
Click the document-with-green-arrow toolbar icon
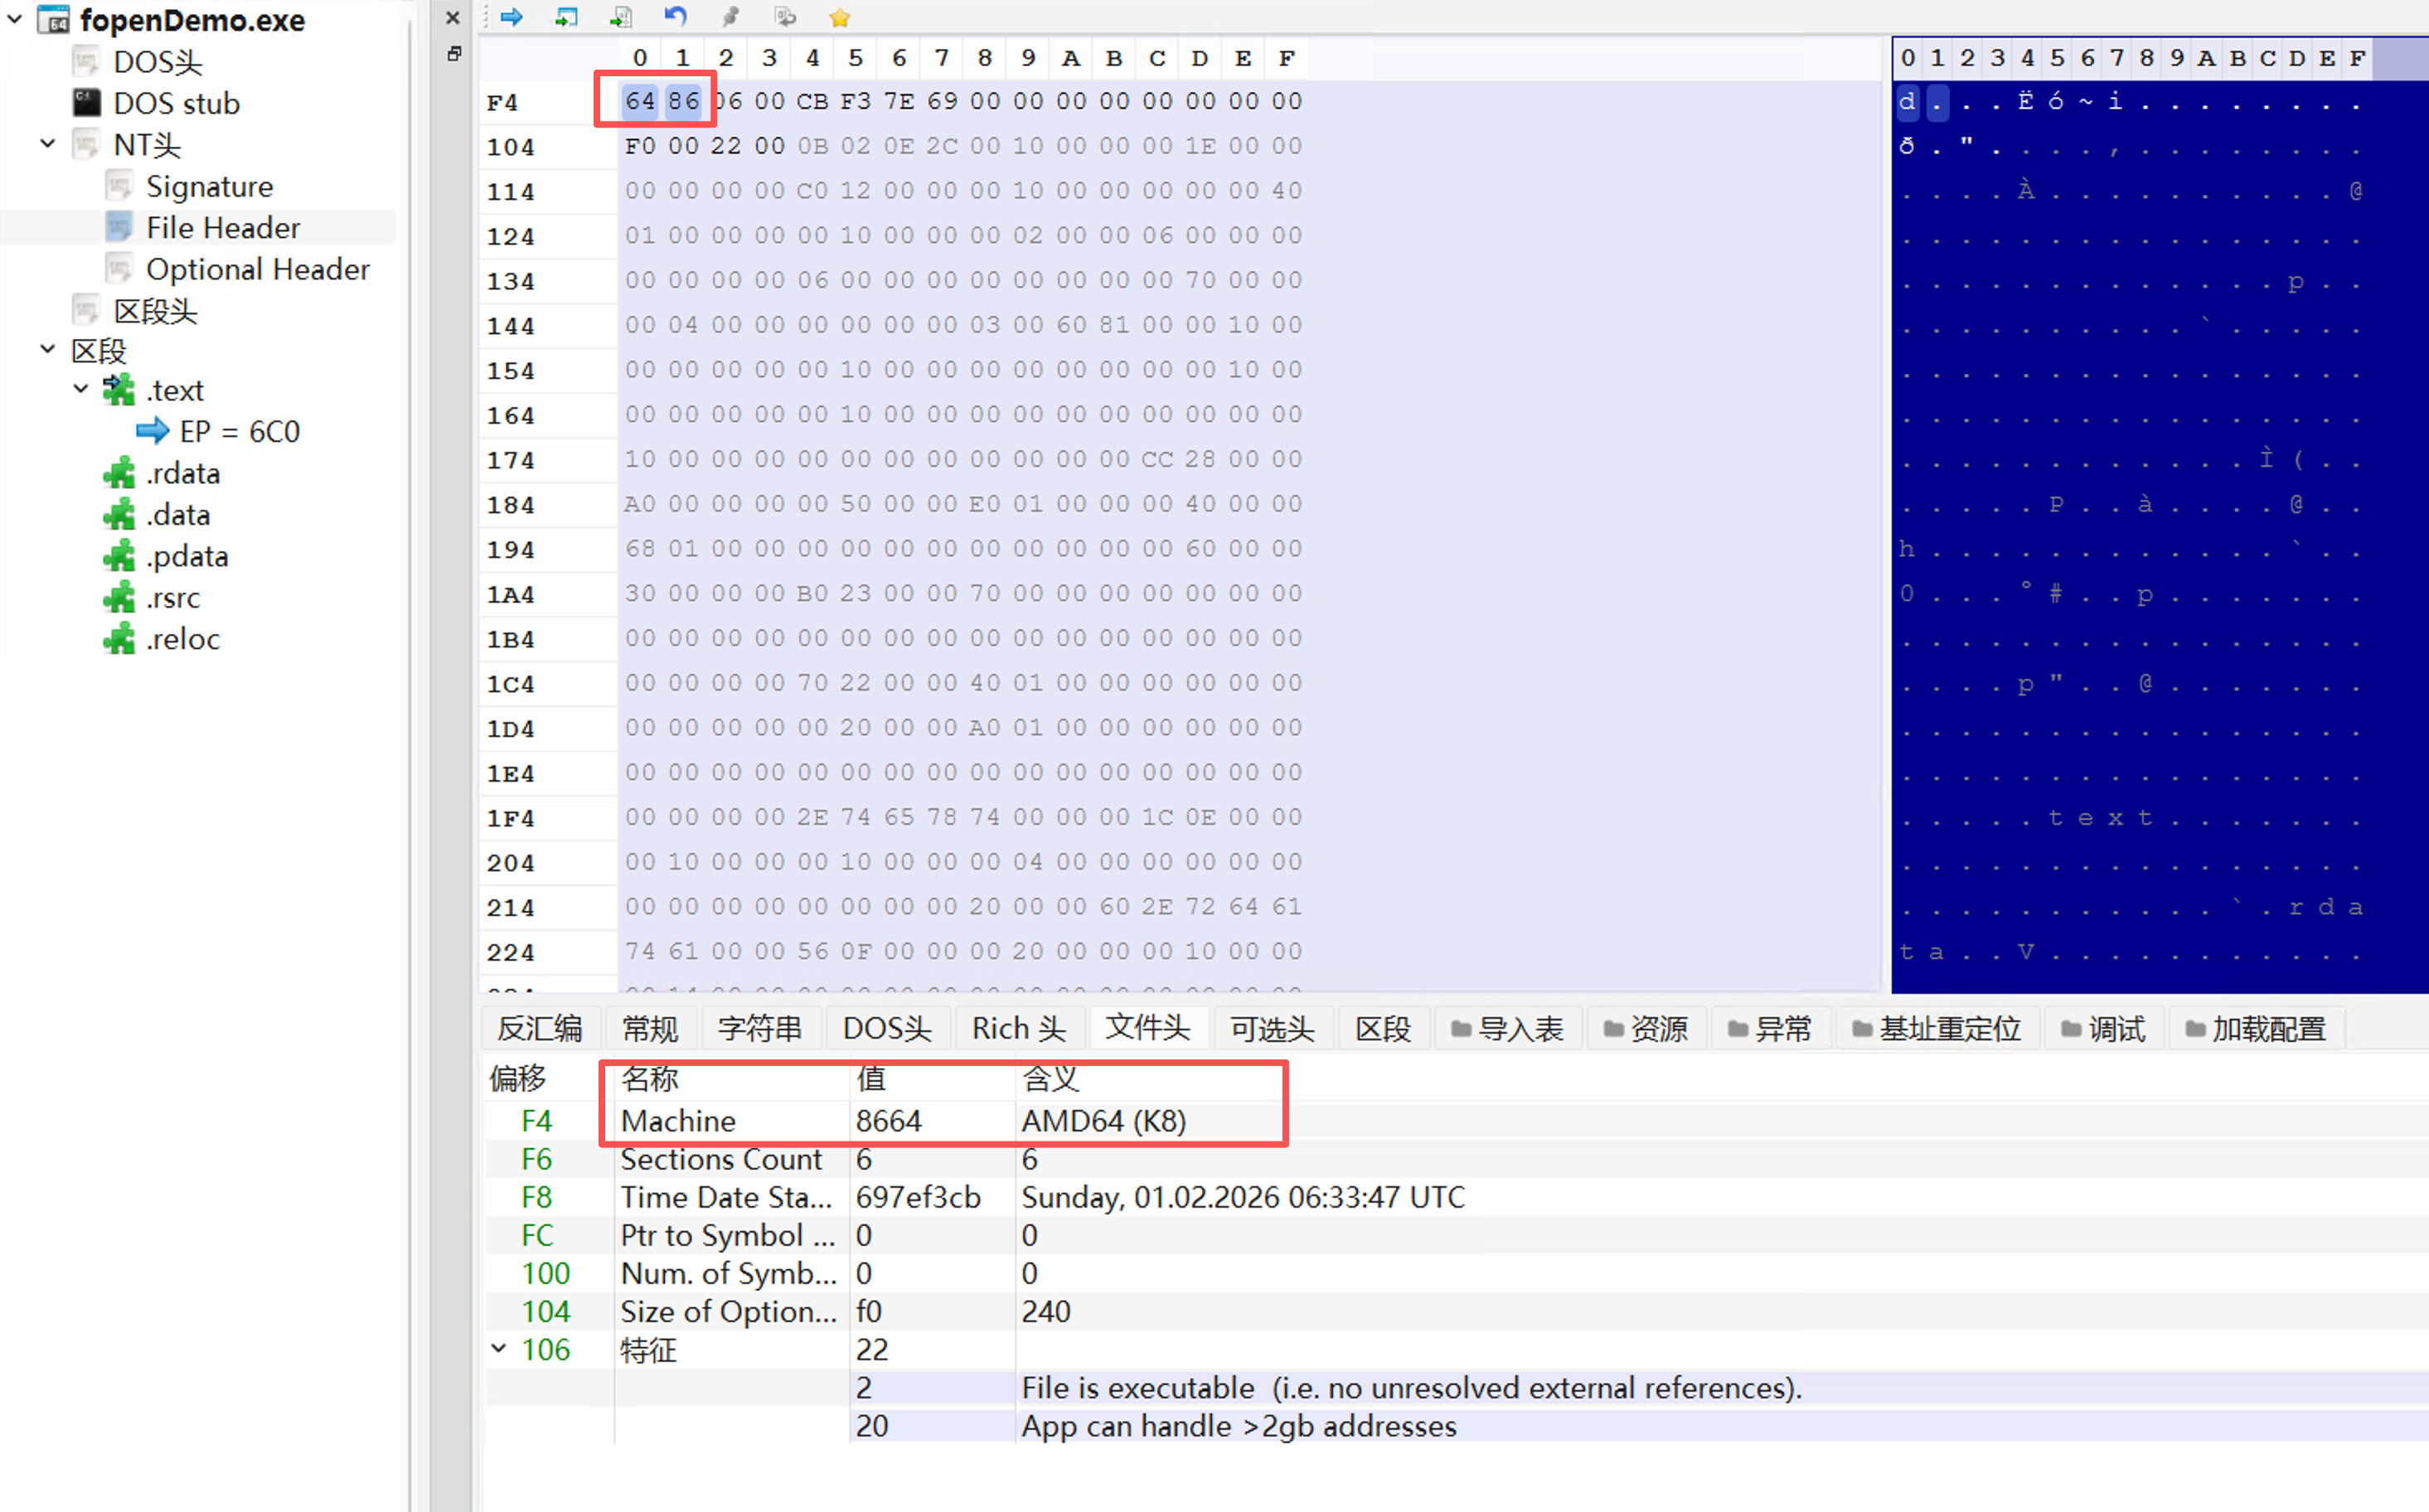tap(621, 17)
